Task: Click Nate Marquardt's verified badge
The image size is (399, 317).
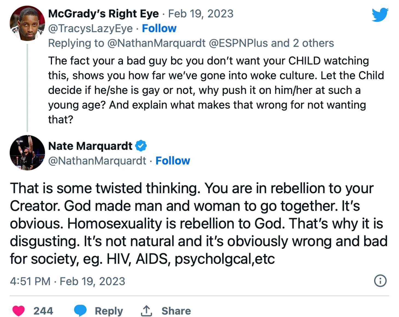Action: pos(141,146)
